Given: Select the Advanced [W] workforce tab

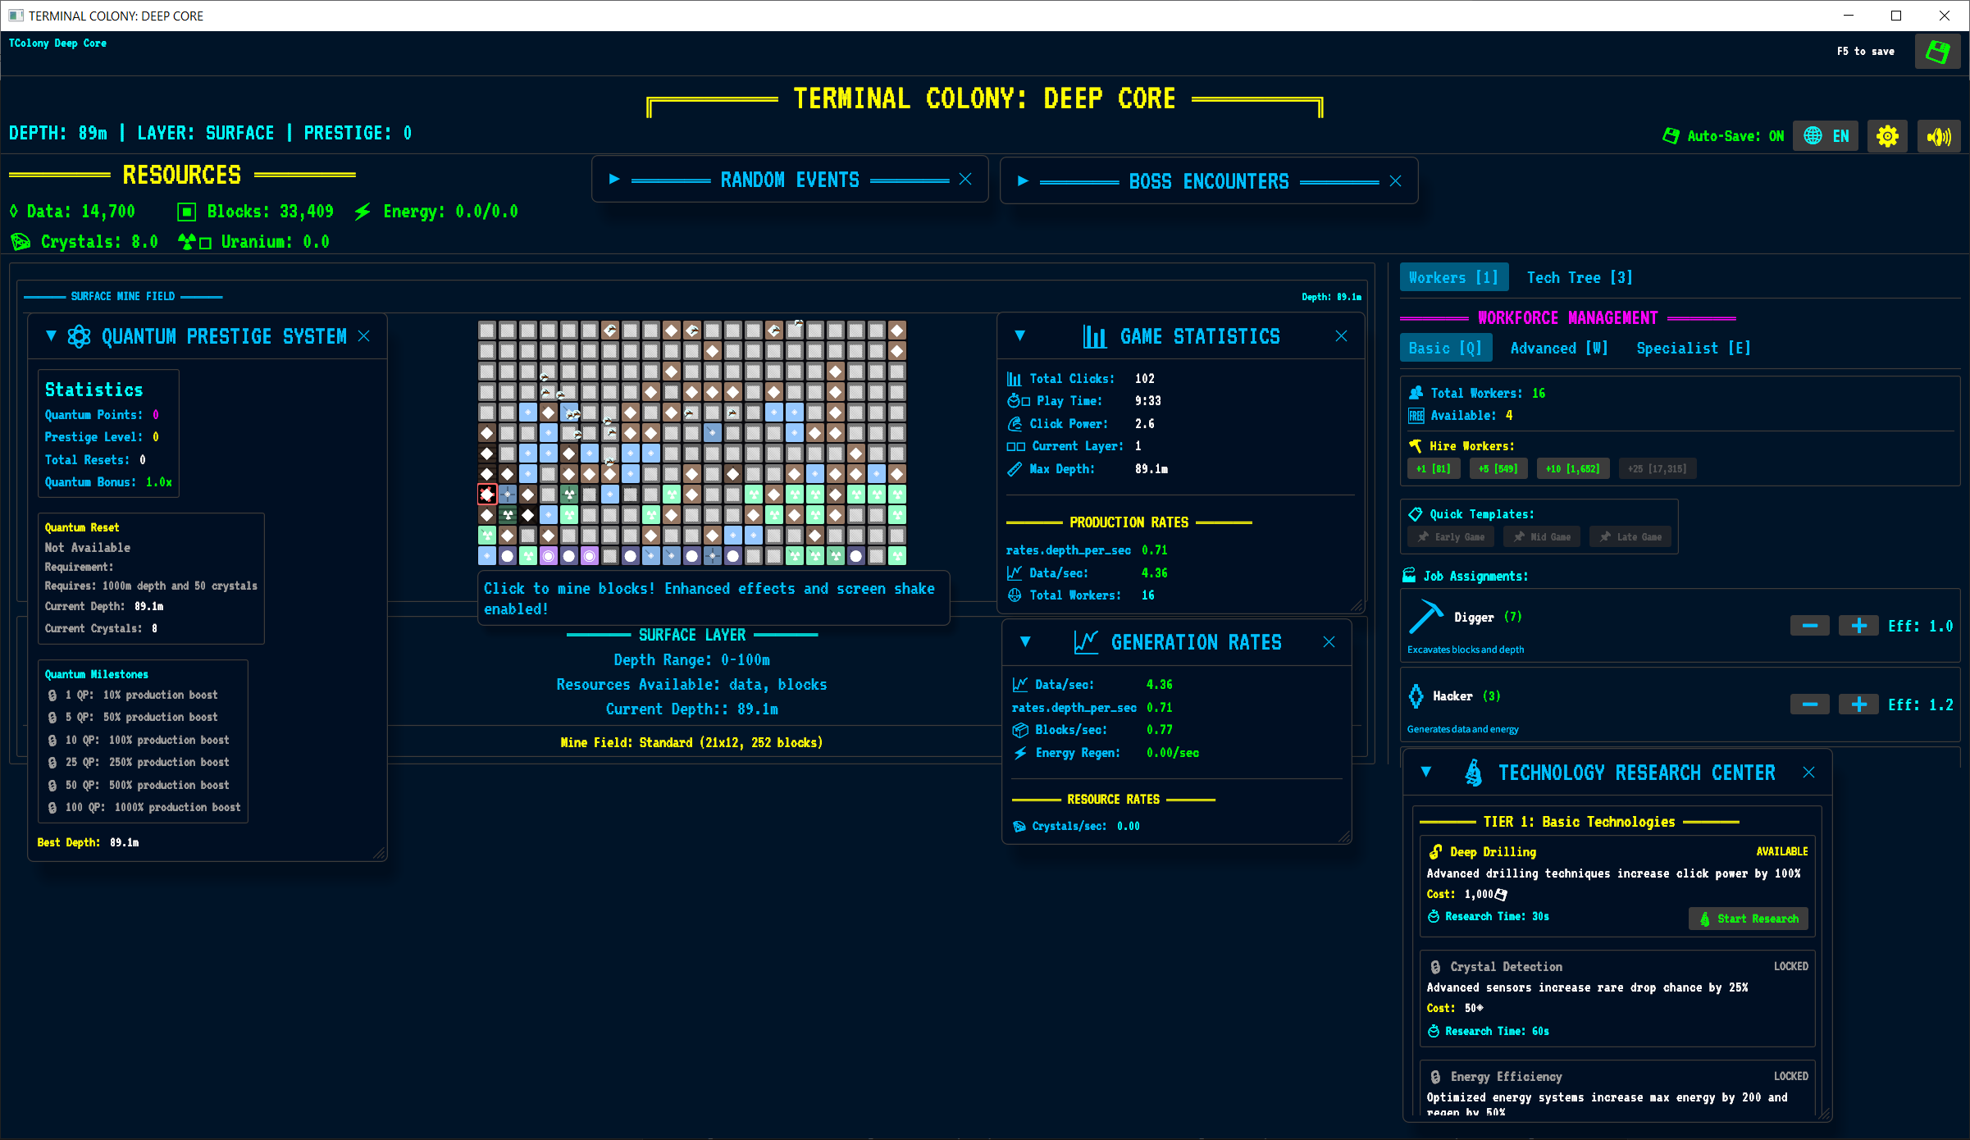Looking at the screenshot, I should click(1558, 349).
